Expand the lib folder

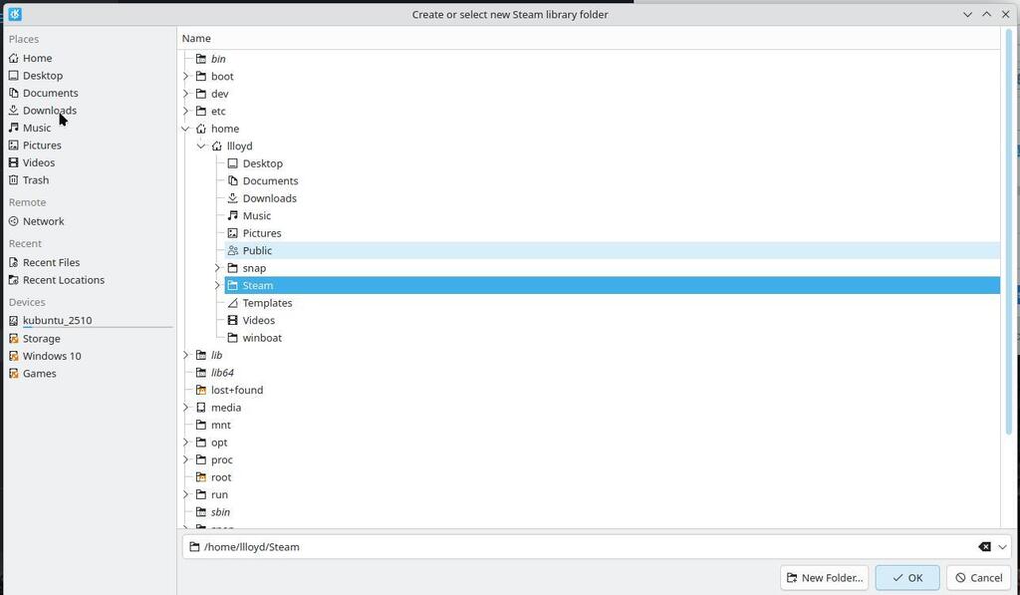(186, 355)
